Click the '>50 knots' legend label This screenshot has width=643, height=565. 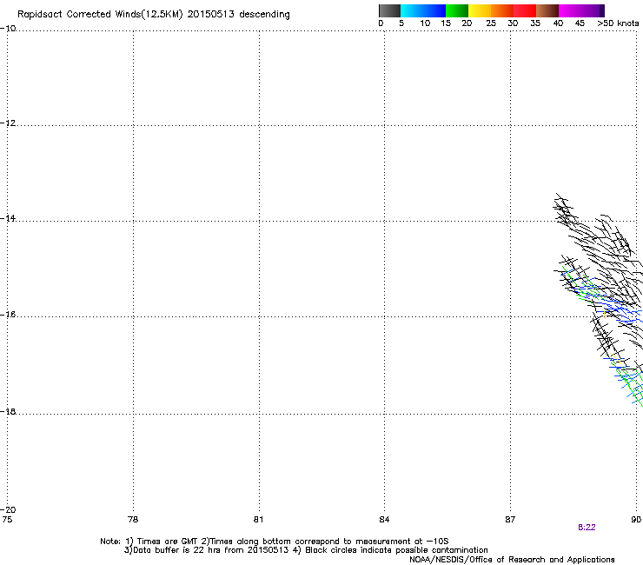pos(618,23)
